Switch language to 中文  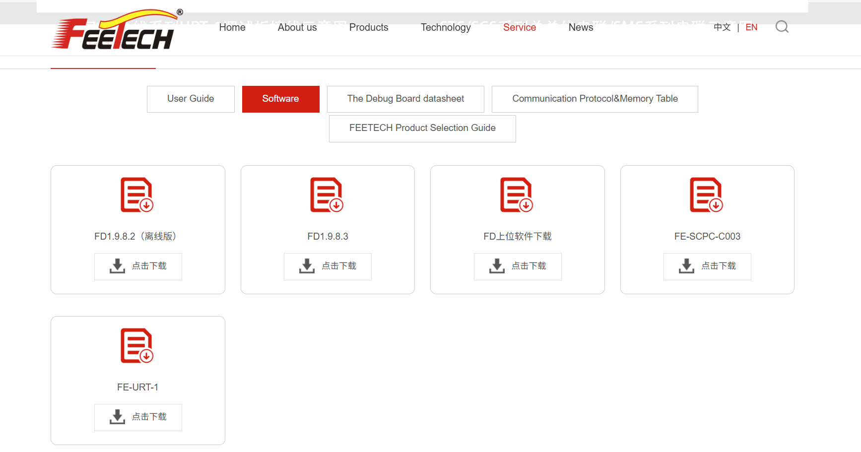coord(722,27)
